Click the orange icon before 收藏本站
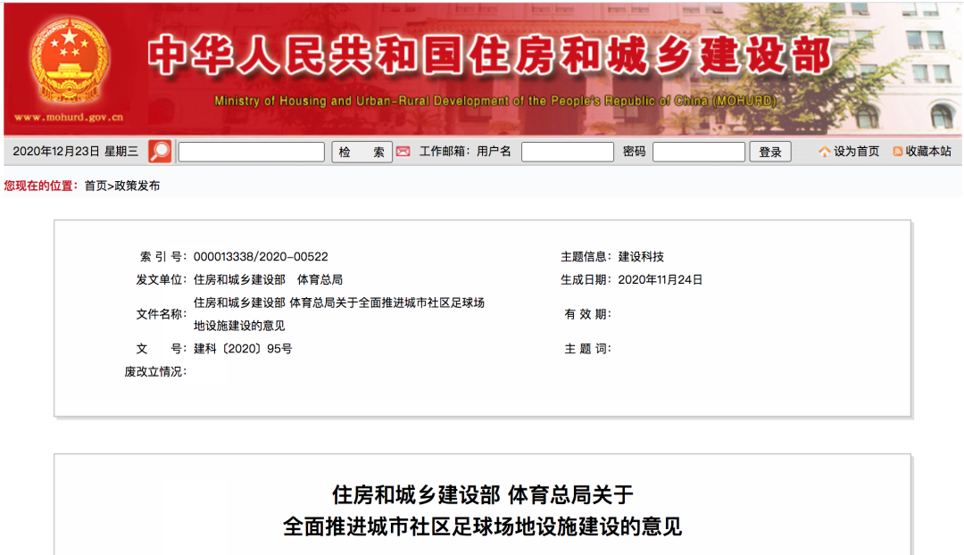Viewport: 964px width, 555px height. [897, 152]
